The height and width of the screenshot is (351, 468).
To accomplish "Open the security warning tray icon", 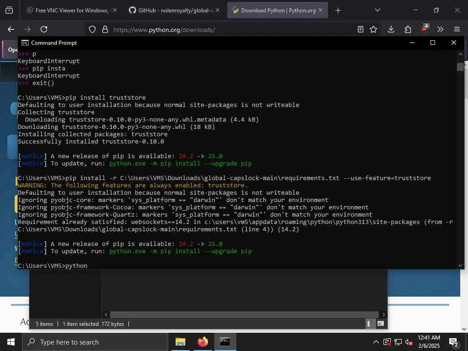I will click(x=387, y=342).
